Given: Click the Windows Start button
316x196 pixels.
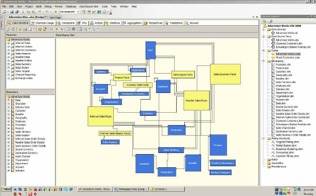Looking at the screenshot, I should click(x=6, y=189).
